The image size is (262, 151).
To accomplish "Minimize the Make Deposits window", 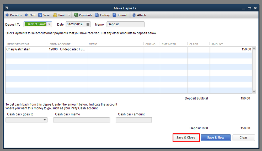I will [x=243, y=9].
